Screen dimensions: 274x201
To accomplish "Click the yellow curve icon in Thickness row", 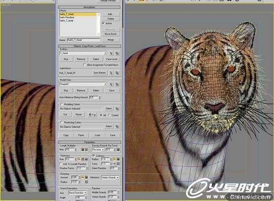I will 79,159.
